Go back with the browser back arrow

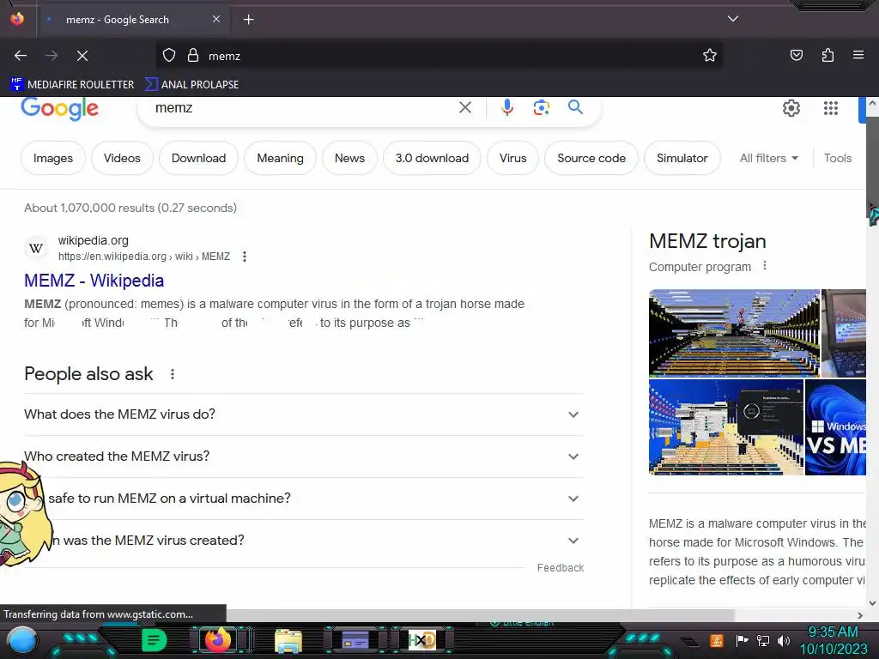pos(21,56)
